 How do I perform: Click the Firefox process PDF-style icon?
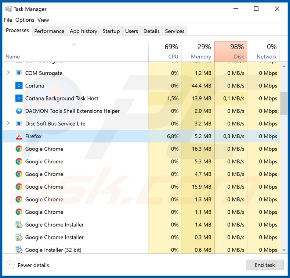(x=19, y=136)
